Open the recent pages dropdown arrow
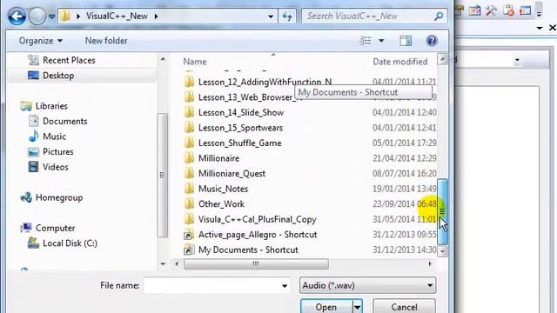The width and height of the screenshot is (557, 313). pyautogui.click(x=52, y=17)
